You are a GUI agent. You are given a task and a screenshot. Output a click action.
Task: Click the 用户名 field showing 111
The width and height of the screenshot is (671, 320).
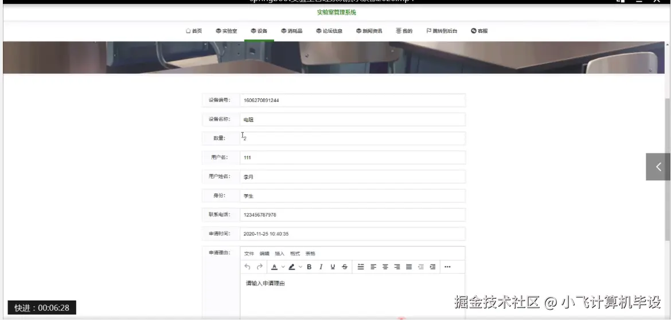[x=353, y=157]
